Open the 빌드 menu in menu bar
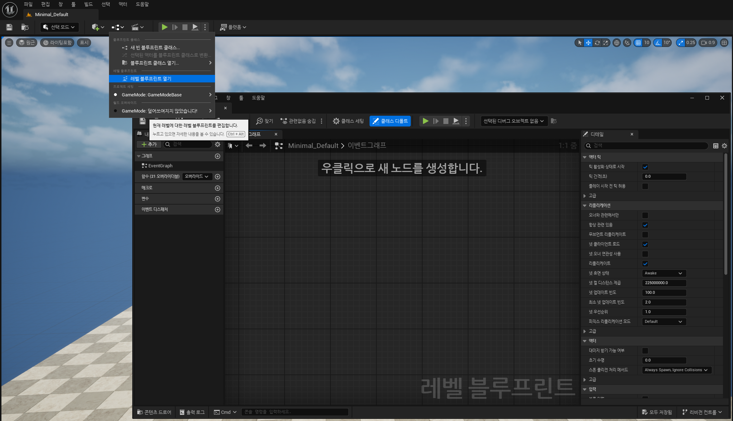 (88, 4)
